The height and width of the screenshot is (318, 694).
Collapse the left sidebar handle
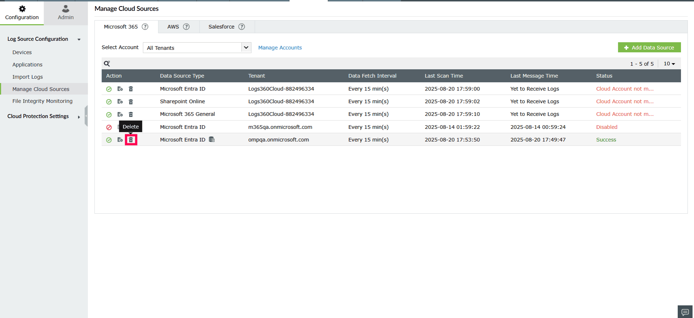[86, 116]
